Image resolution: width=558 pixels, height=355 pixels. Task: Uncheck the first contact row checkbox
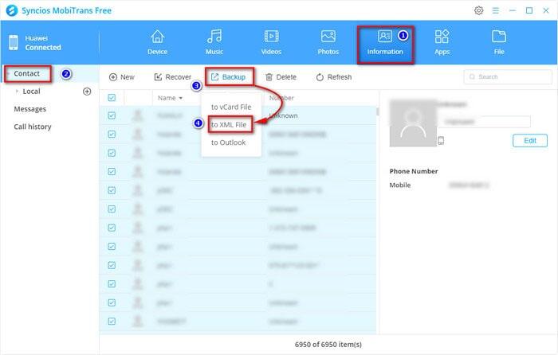click(112, 115)
